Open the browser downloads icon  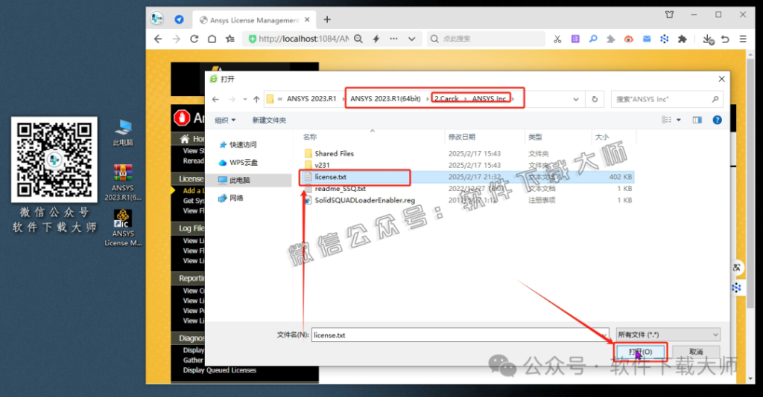click(708, 39)
